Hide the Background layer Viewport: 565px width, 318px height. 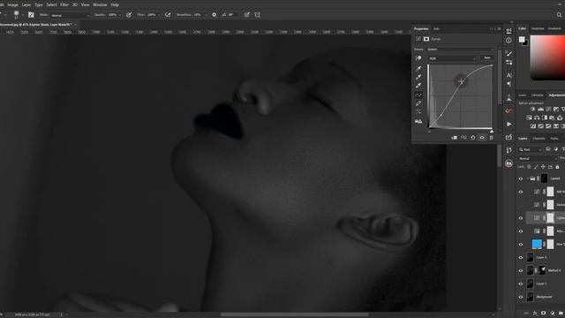pyautogui.click(x=521, y=297)
